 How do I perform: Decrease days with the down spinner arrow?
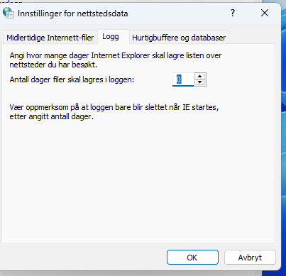point(200,82)
